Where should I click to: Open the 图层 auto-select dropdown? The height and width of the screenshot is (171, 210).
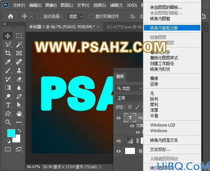point(75,17)
